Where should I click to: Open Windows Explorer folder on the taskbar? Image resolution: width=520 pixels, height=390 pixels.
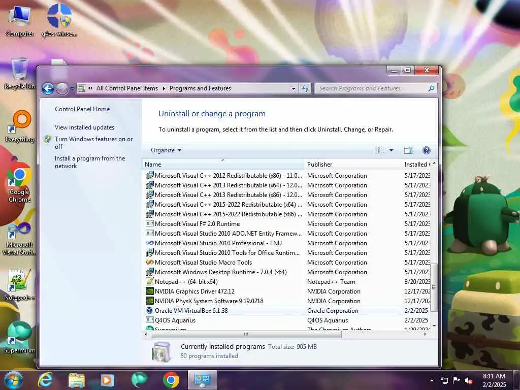point(77,380)
